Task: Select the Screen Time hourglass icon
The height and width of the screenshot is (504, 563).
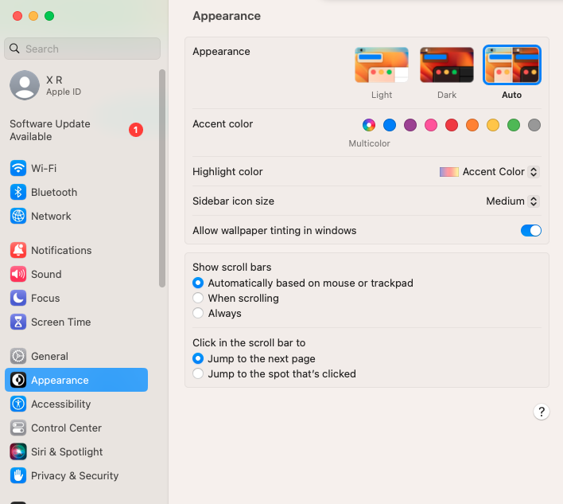Action: tap(18, 322)
